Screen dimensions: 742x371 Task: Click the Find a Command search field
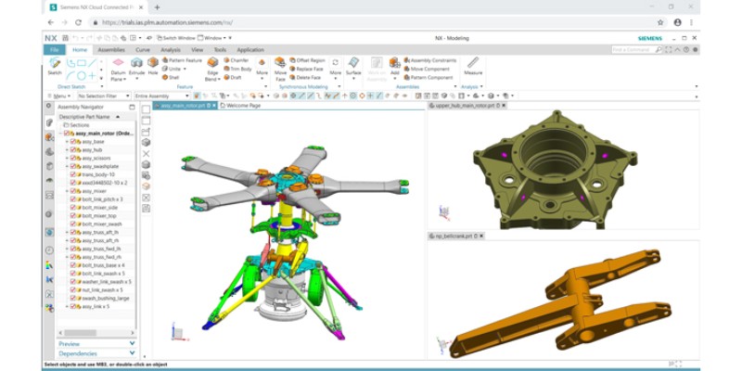coord(637,50)
